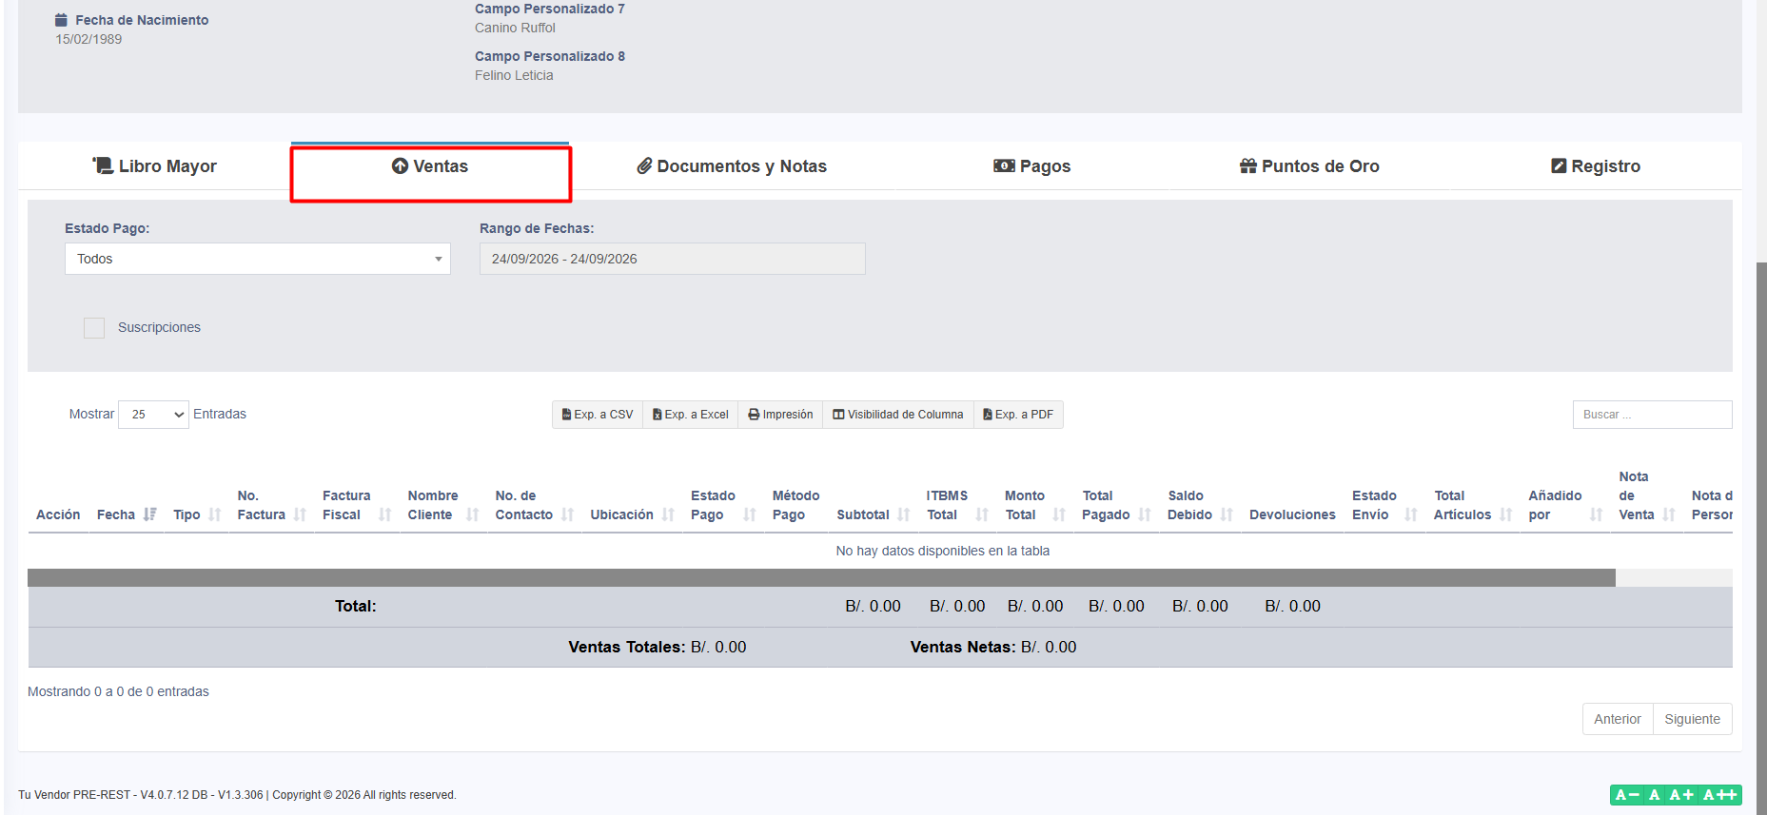Sort by Nombre Cliente sort icon
The width and height of the screenshot is (1767, 815).
(473, 514)
